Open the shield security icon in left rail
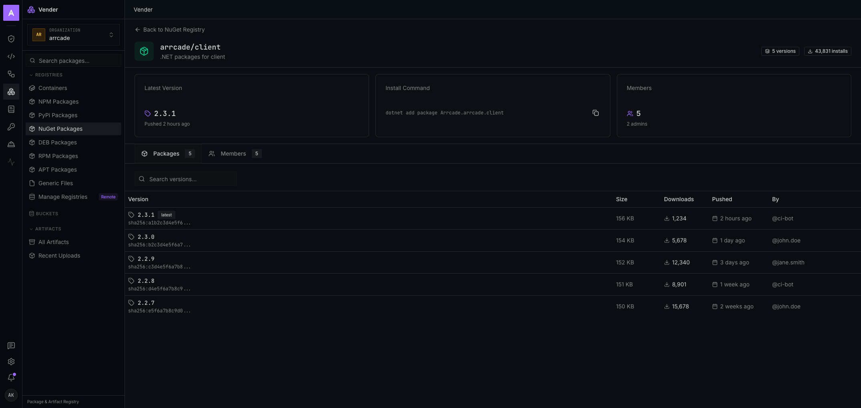This screenshot has width=861, height=408. pos(11,39)
